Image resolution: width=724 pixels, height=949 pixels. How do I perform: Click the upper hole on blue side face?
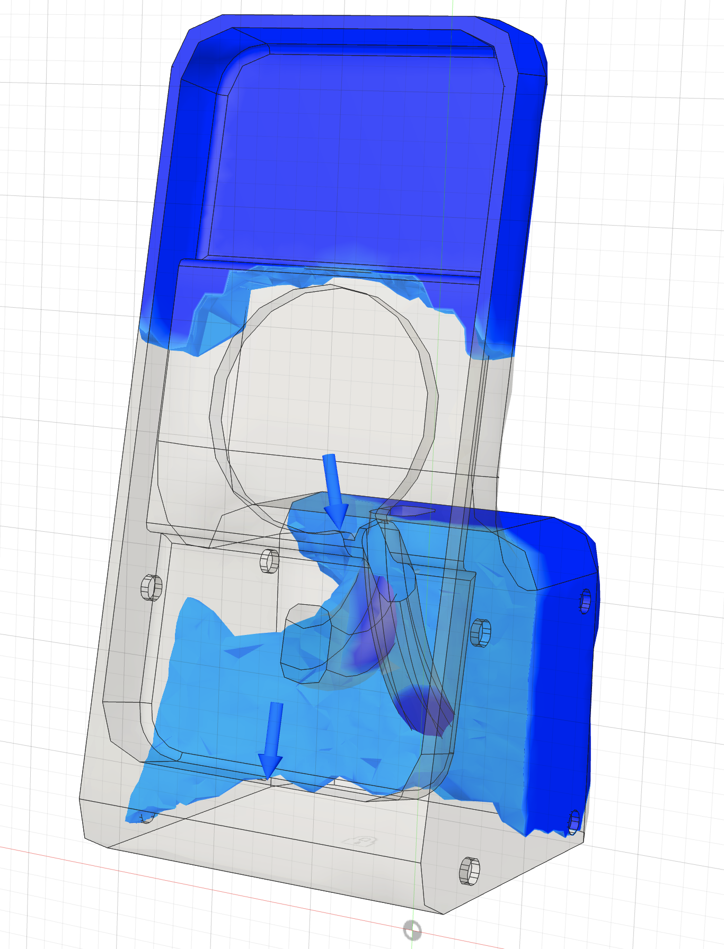[x=585, y=601]
